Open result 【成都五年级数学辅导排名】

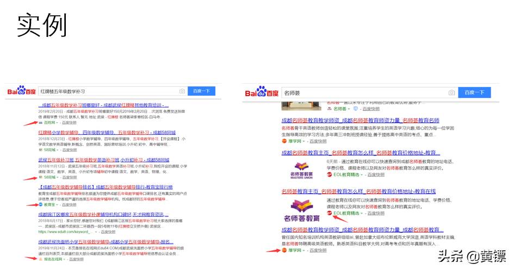click(106, 187)
